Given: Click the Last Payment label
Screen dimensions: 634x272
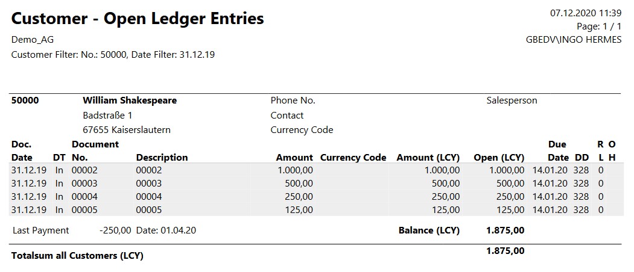Looking at the screenshot, I should point(41,230).
